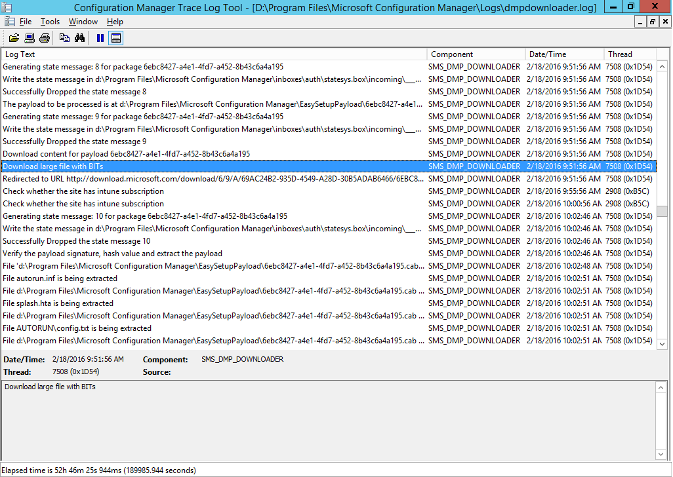The height and width of the screenshot is (477, 673).
Task: Click the log list vertical scrollbar thumb
Action: pos(663,211)
